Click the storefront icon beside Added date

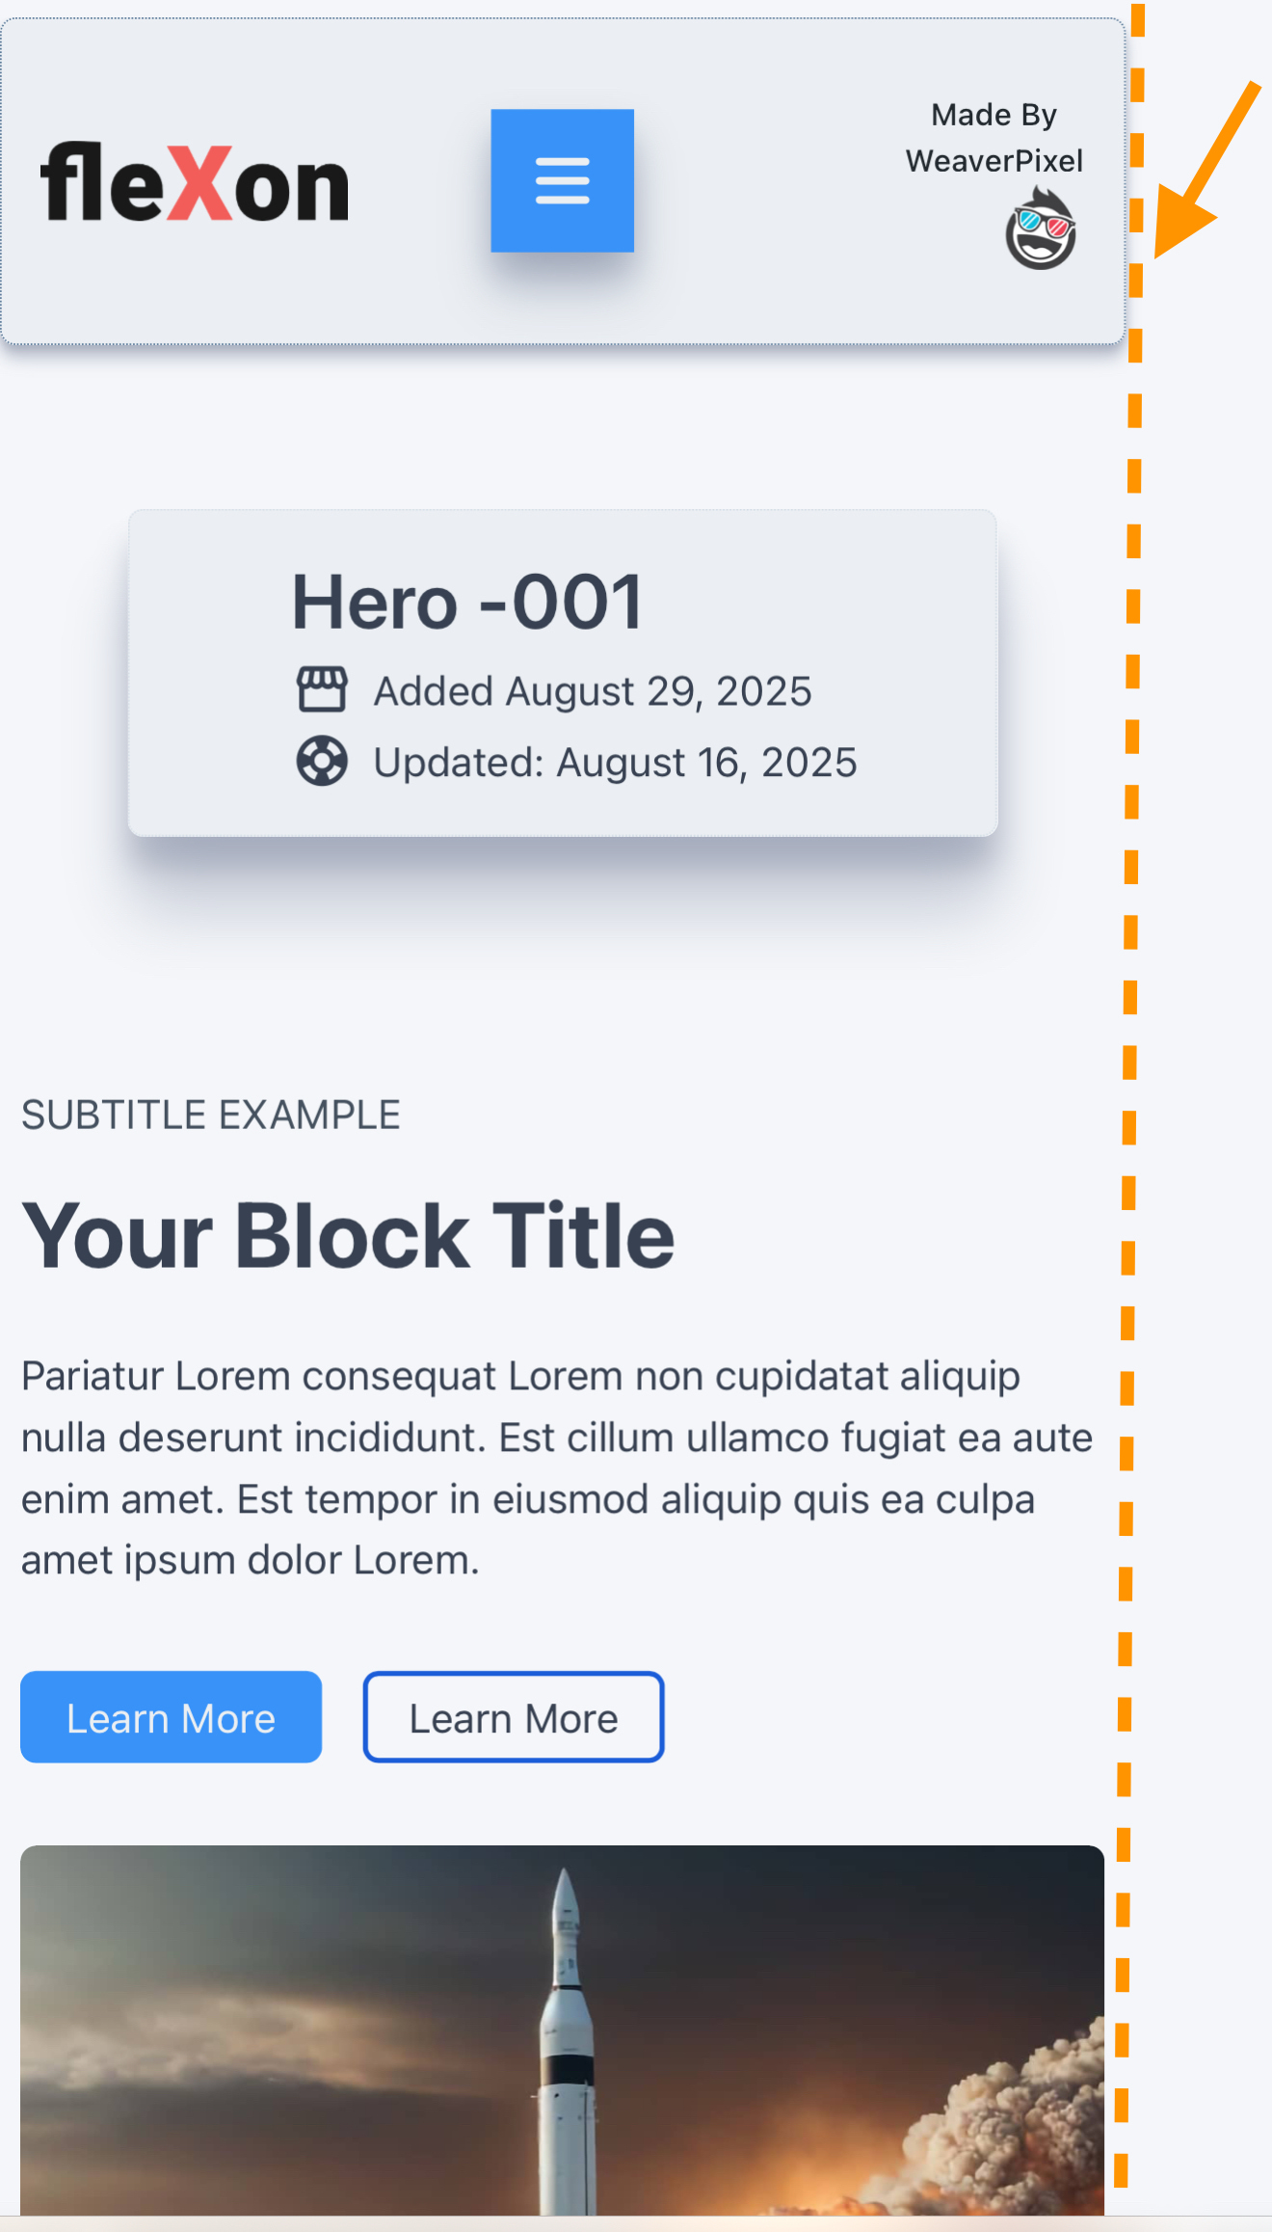[x=322, y=689]
